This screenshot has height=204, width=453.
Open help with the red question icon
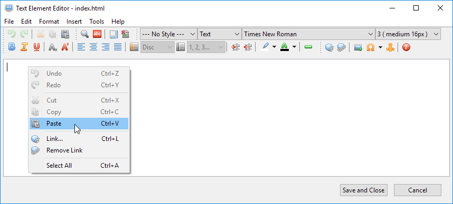(406, 47)
